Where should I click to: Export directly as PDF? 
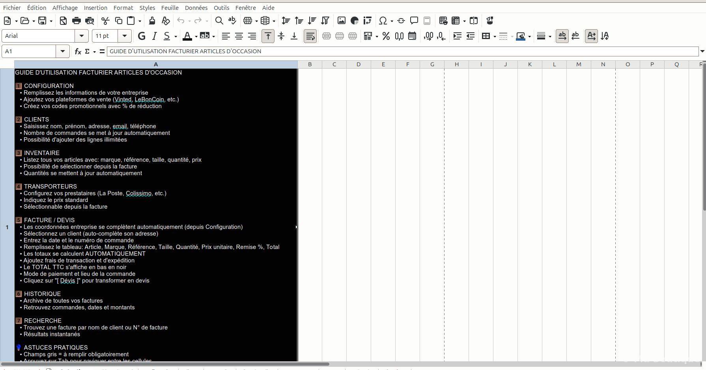[x=63, y=21]
